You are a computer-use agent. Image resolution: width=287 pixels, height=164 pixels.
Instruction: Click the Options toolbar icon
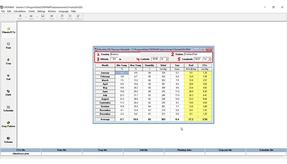pyautogui.click(x=78, y=17)
